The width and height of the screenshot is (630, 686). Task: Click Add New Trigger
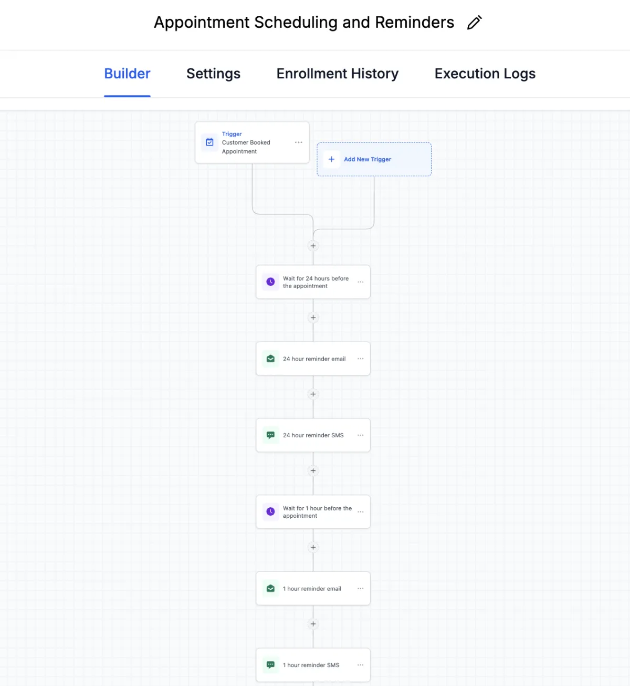(x=367, y=159)
